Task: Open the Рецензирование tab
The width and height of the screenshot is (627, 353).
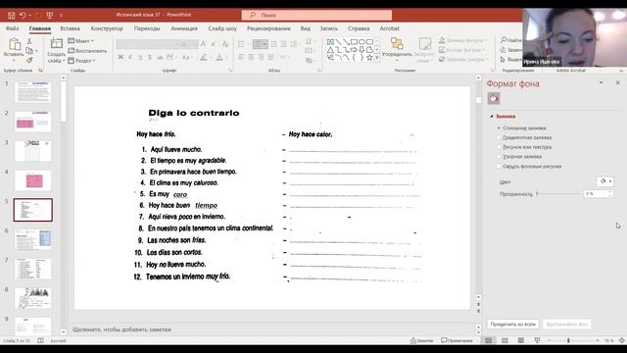Action: (268, 28)
